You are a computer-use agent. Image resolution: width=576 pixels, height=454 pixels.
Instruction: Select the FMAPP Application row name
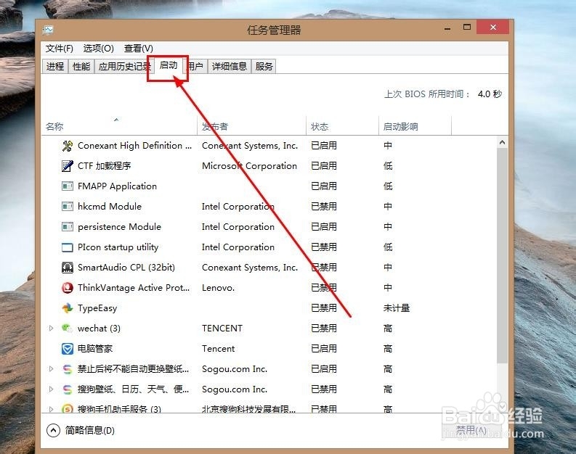coord(117,186)
